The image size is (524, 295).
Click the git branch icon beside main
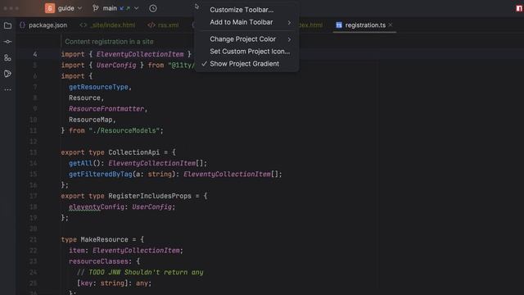click(96, 8)
